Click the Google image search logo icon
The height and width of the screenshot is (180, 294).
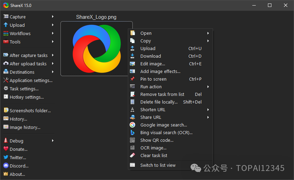tap(132, 125)
